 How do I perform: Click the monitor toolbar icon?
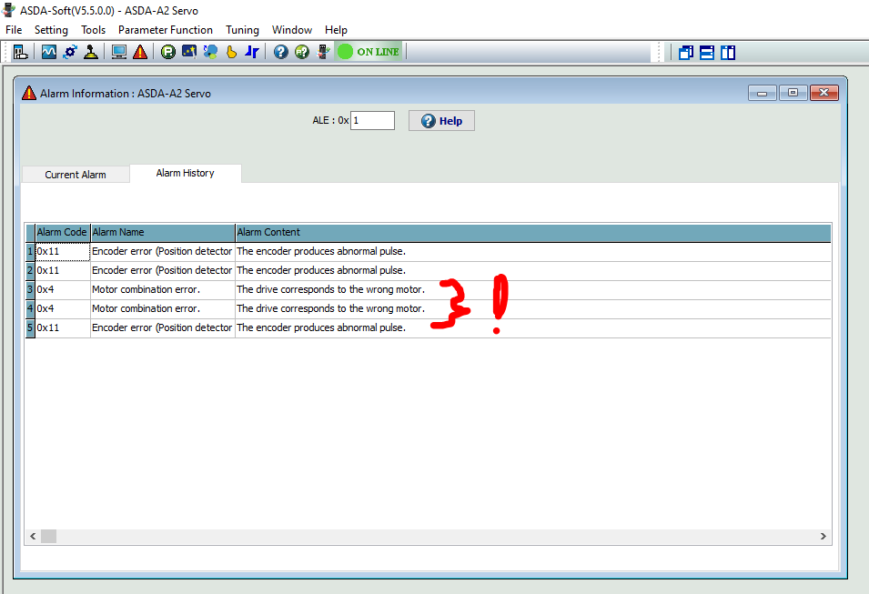pyautogui.click(x=119, y=52)
